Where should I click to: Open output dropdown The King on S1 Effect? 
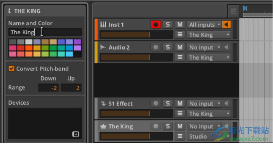(209, 114)
